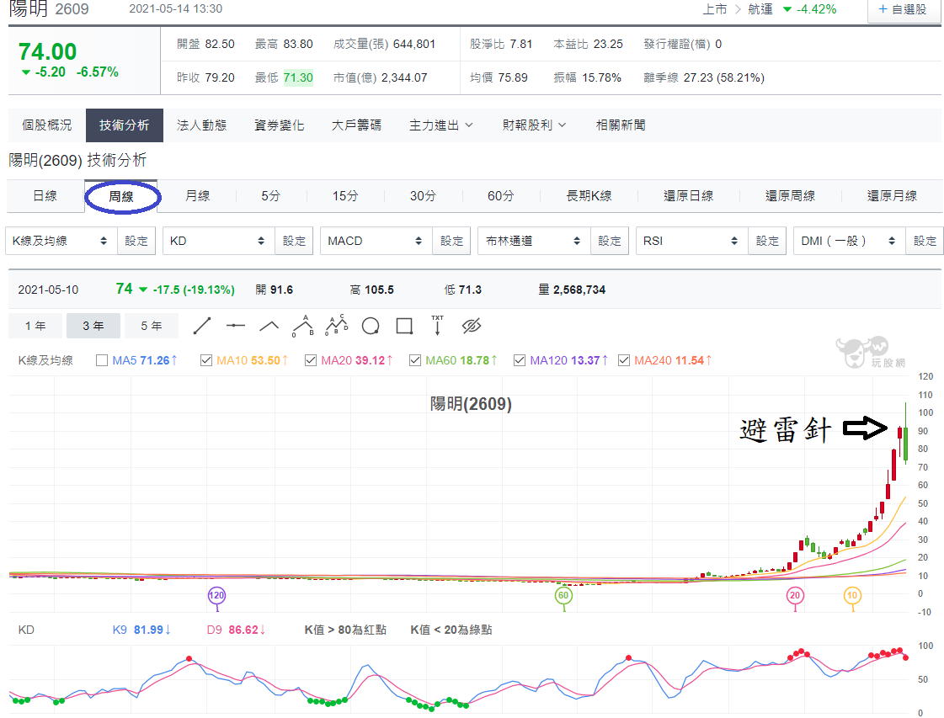Open the 上市 breadcrumb link
The image size is (944, 718).
pyautogui.click(x=715, y=9)
